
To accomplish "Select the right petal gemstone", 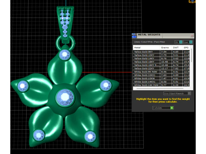I will pos(106,85).
